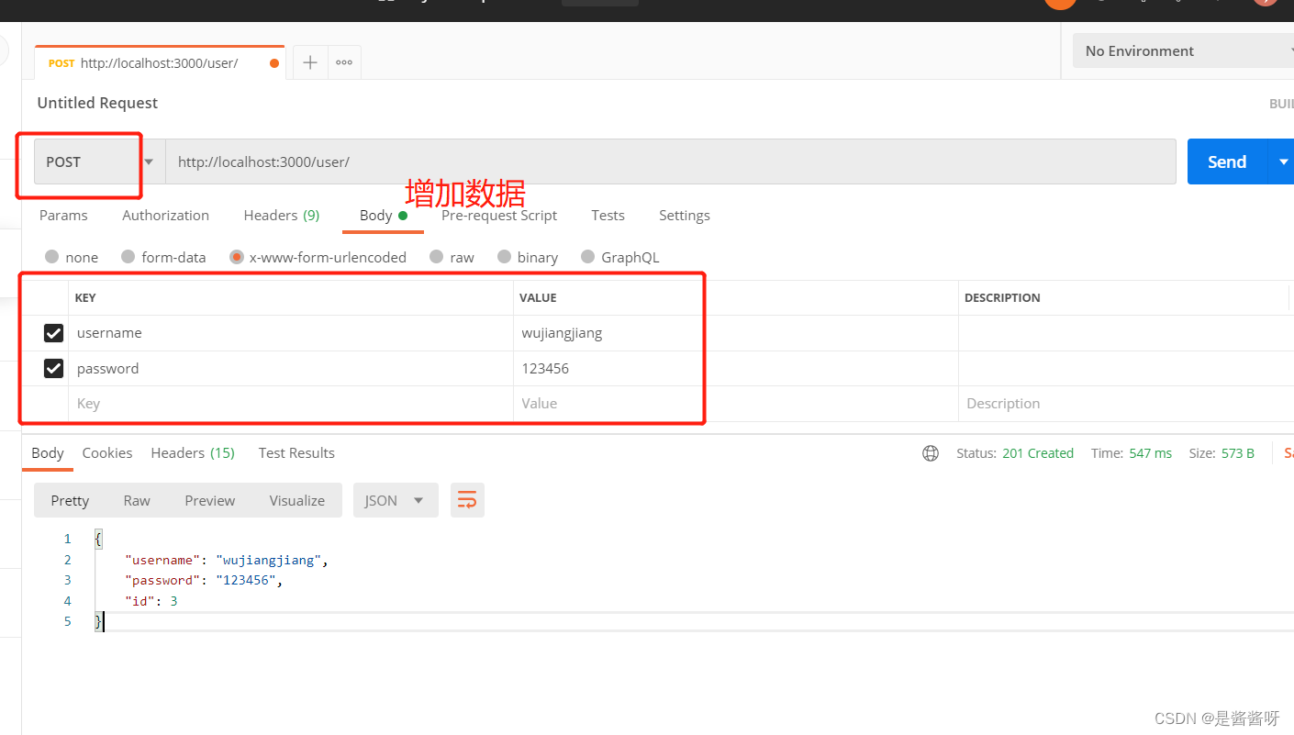Viewport: 1294px width, 735px height.
Task: Open the Settings tab
Action: point(685,216)
